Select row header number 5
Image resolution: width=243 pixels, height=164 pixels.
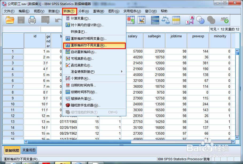click(x=13, y=75)
